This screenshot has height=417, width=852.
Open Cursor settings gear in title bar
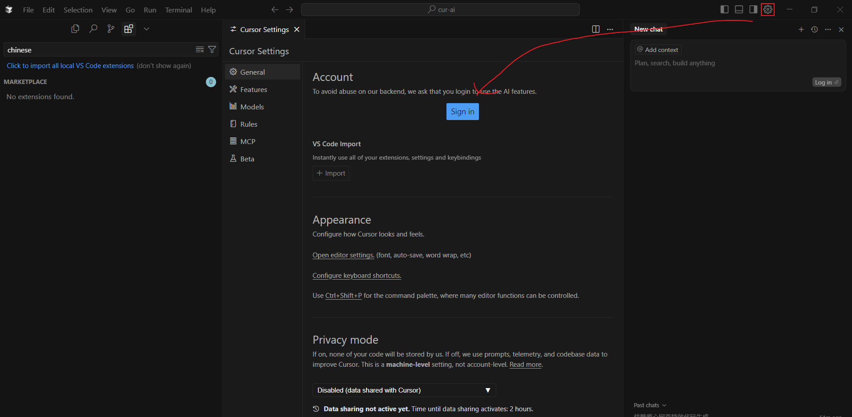(x=768, y=9)
